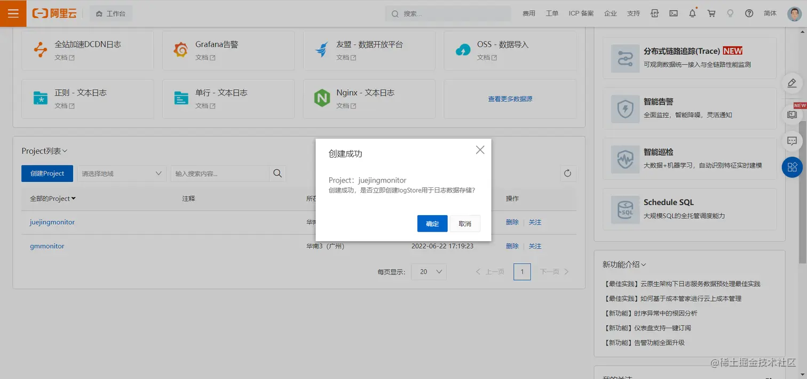
Task: Click 关注 for gmmonitor row
Action: point(535,246)
